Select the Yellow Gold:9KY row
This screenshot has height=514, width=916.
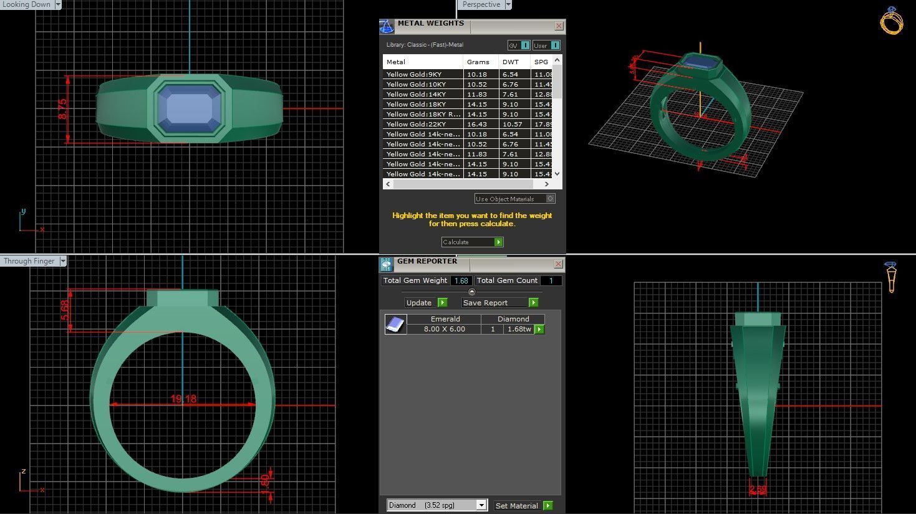pos(468,74)
